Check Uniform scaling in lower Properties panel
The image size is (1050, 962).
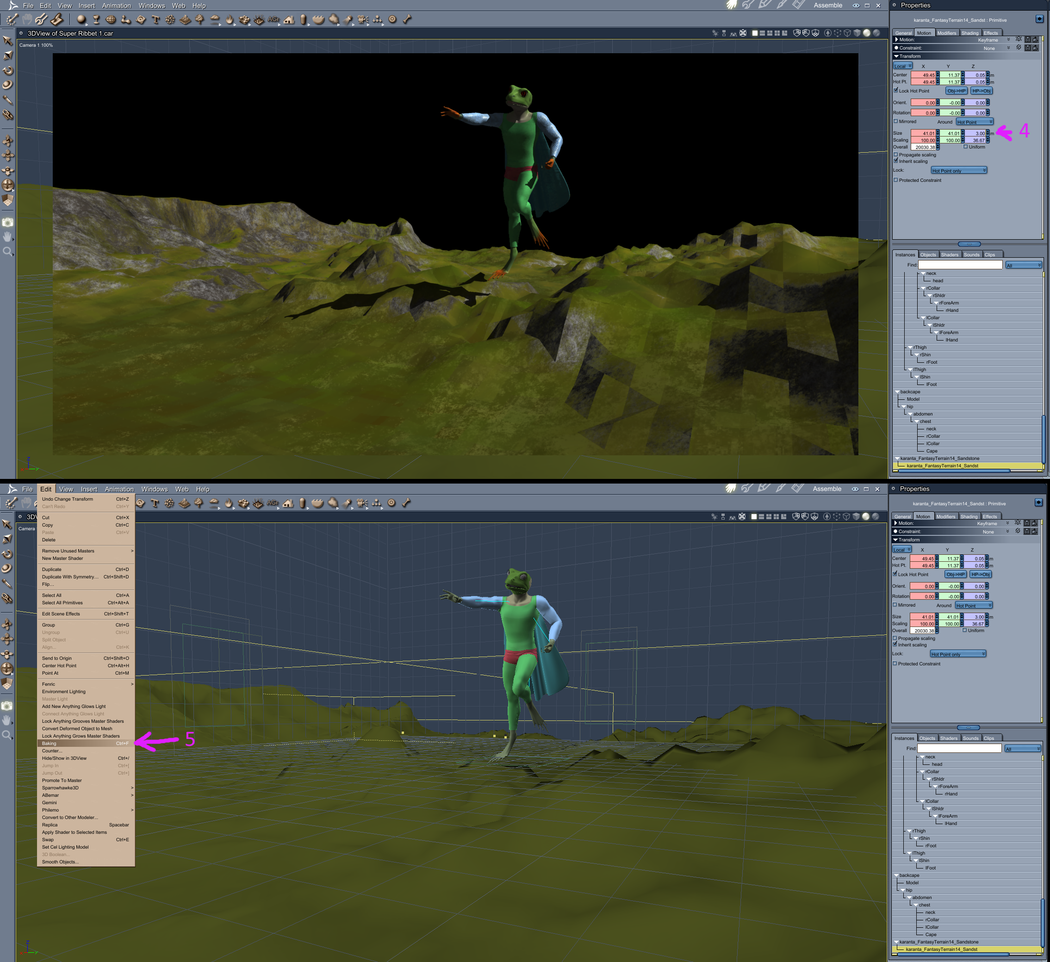coord(964,630)
